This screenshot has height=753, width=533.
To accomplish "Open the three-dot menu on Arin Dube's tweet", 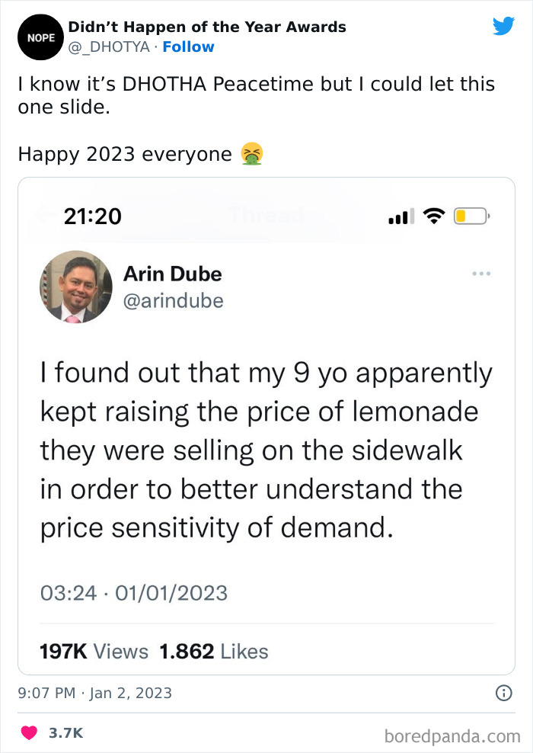I will pyautogui.click(x=481, y=274).
